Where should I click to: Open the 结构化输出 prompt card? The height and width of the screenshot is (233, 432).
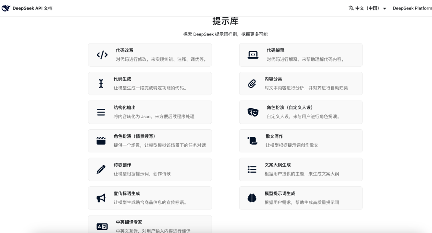click(x=150, y=112)
